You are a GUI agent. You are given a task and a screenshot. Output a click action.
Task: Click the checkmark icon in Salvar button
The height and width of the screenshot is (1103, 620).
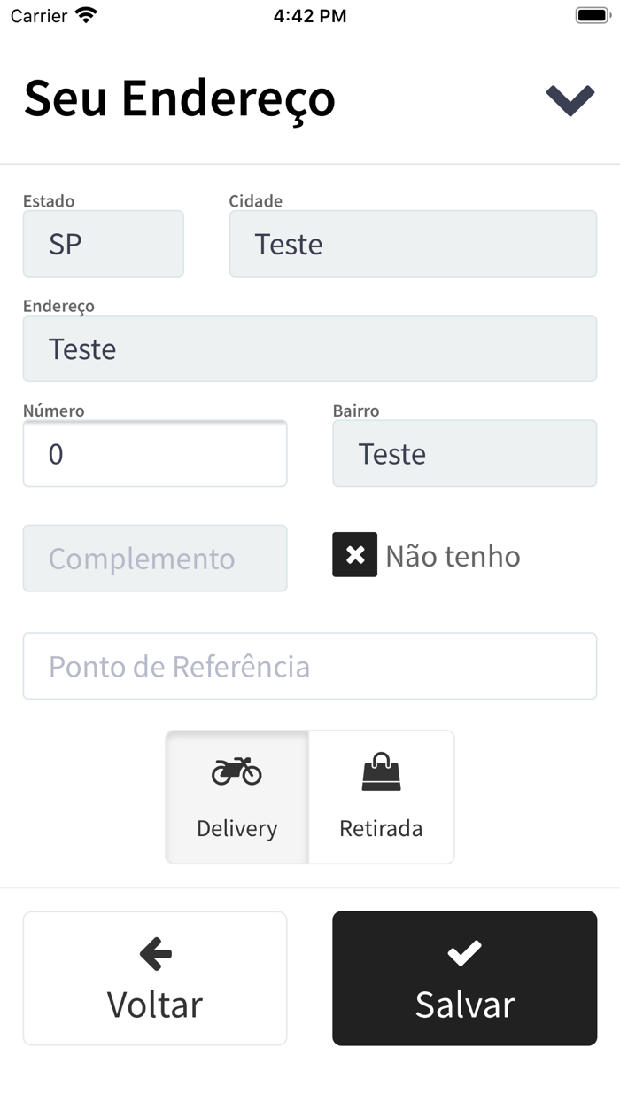point(463,953)
